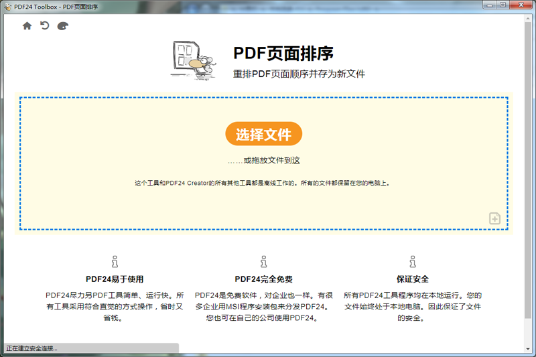This screenshot has width=536, height=357.
Task: Click the 或拖放文件到这 drop hint text
Action: (264, 161)
